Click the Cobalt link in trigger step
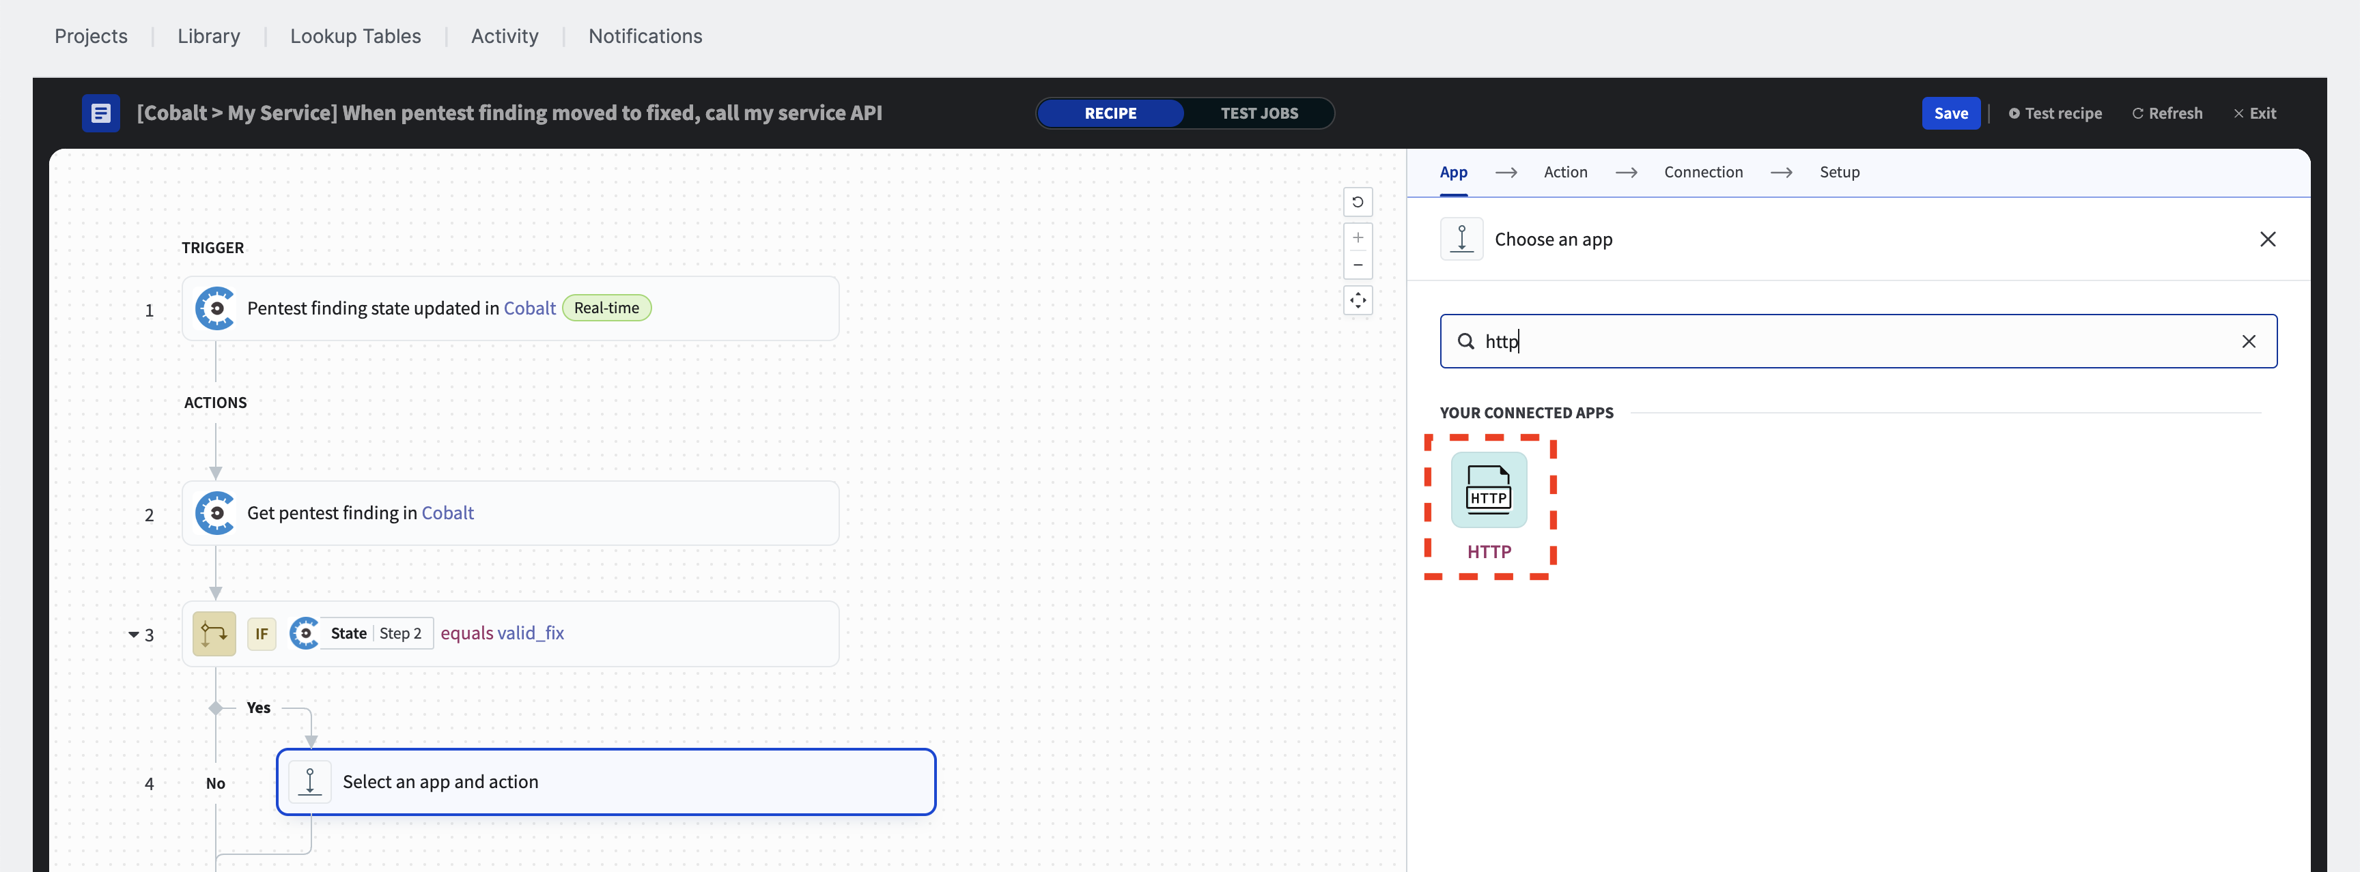 [529, 308]
